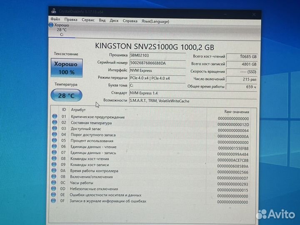Click status circle of Критическое предупреждение row
Image resolution: width=300 pixels, height=225 pixels.
pos(55,116)
